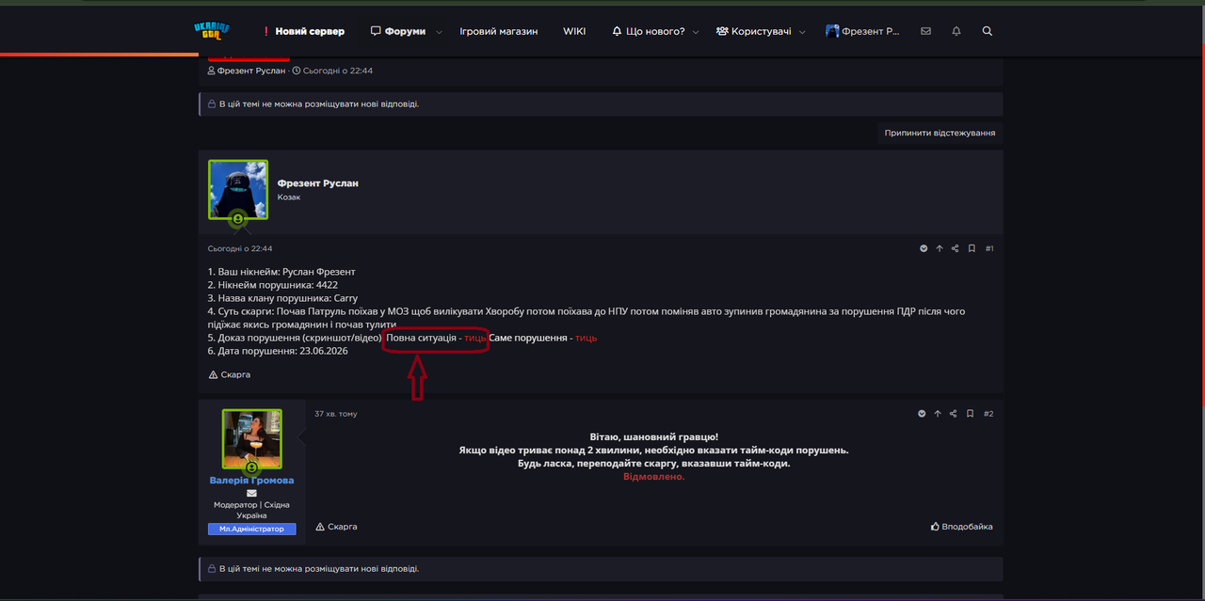
Task: Share post #2 via share icon
Action: coord(954,414)
